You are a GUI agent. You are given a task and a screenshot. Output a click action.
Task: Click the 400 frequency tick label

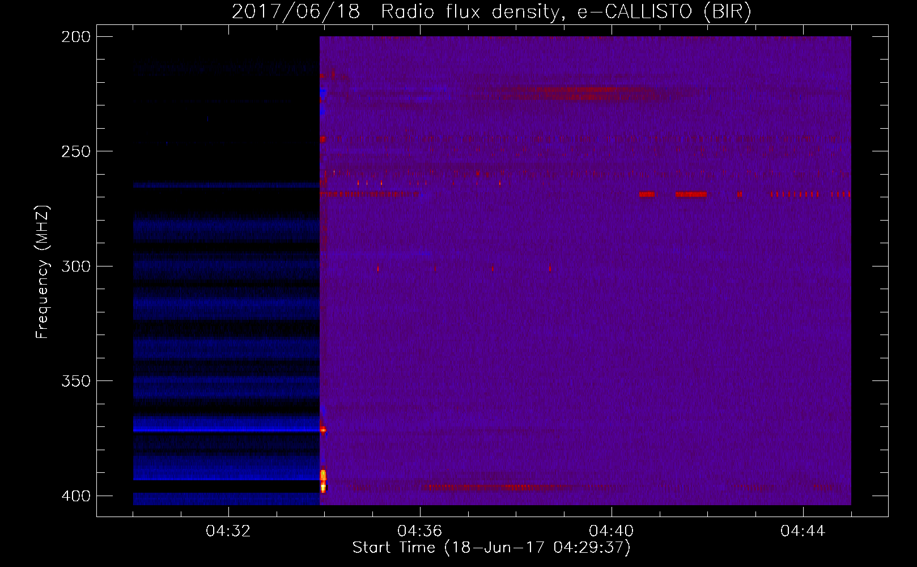(x=75, y=496)
